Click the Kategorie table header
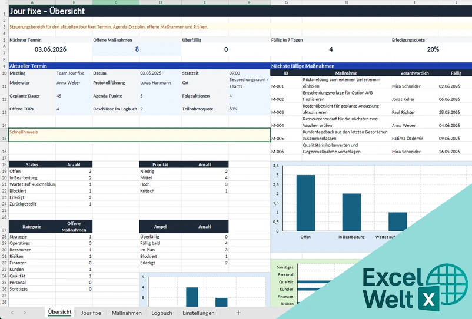Image resolution: width=472 pixels, height=319 pixels. tap(32, 227)
